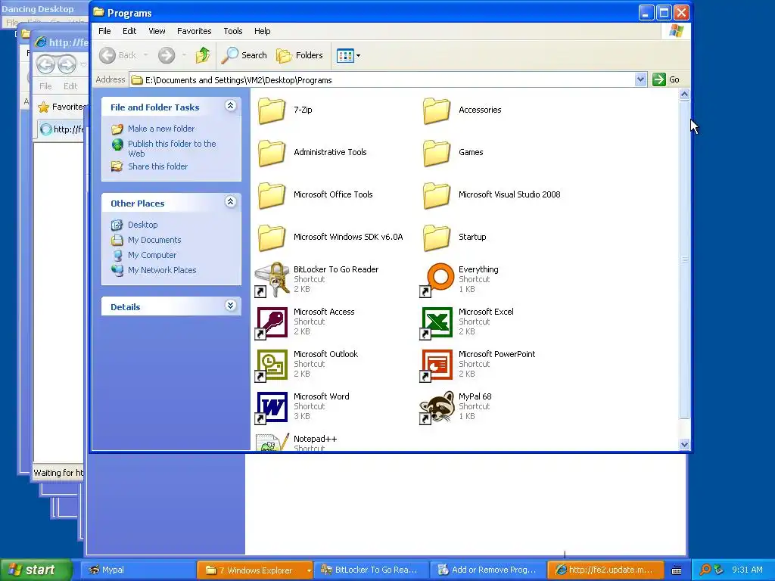Select the Startup folder icon
Viewport: 775px width, 581px height.
437,238
